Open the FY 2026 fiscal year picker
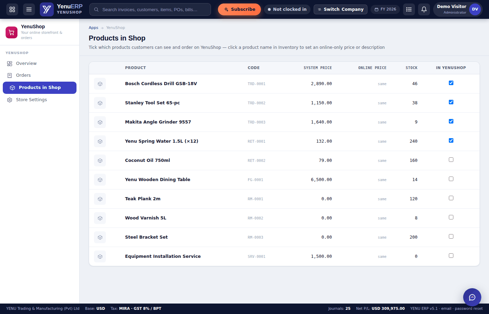Viewport: 489px width, 314px height. [385, 9]
